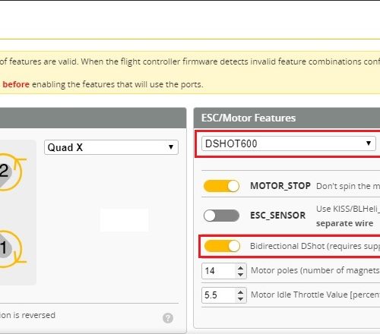Increase motor poles with up arrow

(x=241, y=268)
